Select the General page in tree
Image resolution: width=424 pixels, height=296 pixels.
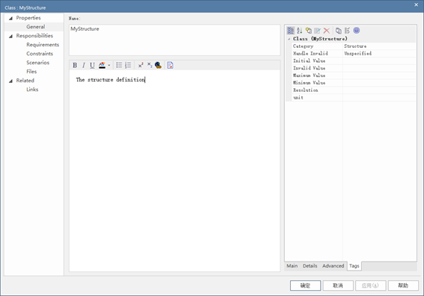36,27
